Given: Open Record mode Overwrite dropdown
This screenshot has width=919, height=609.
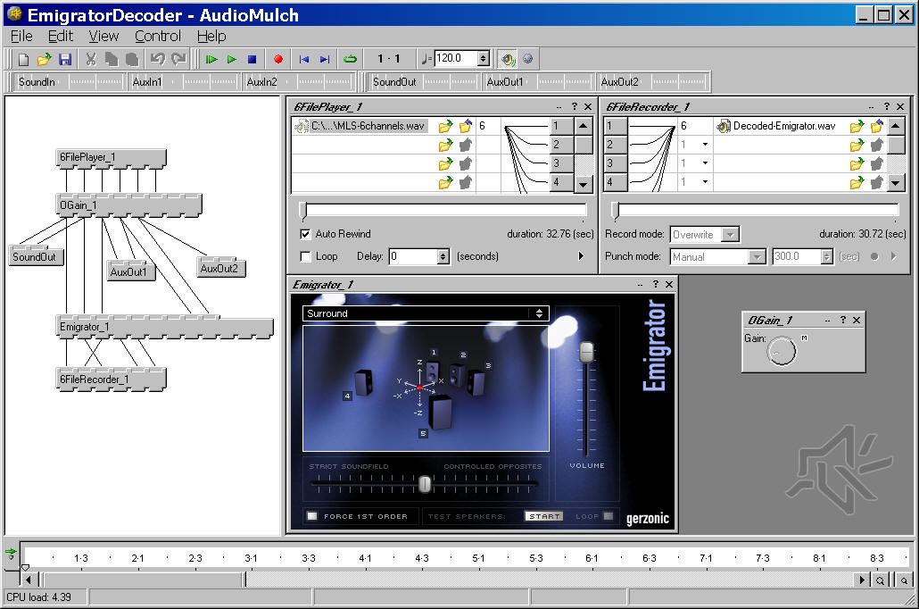Looking at the screenshot, I should [x=730, y=235].
